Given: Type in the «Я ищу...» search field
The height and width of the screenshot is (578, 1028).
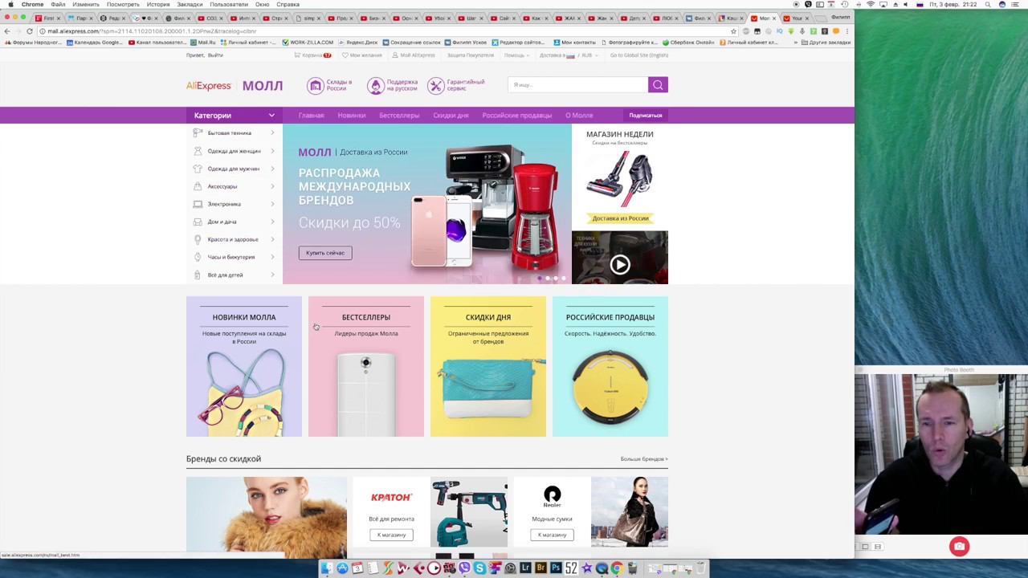Looking at the screenshot, I should [x=577, y=85].
